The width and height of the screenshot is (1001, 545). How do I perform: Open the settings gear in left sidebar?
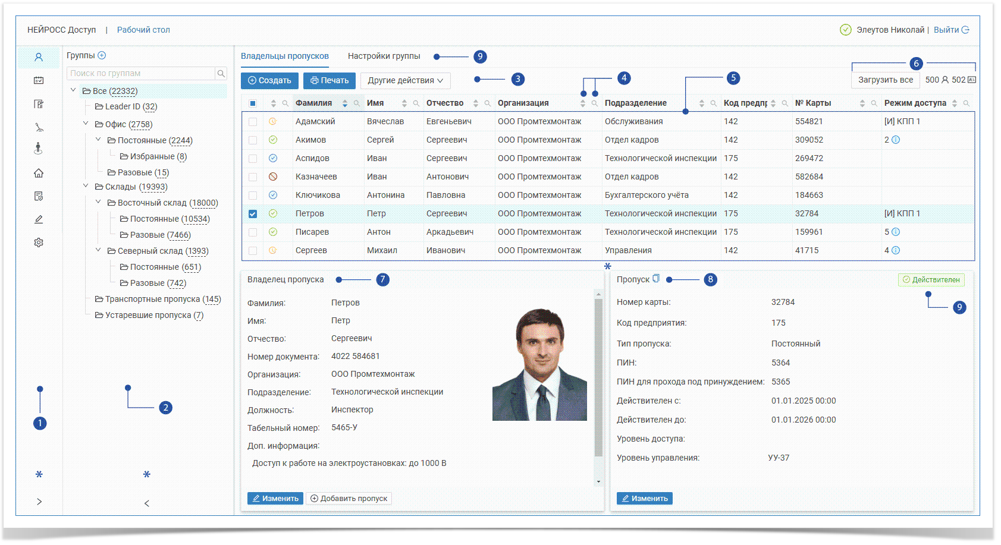[39, 242]
